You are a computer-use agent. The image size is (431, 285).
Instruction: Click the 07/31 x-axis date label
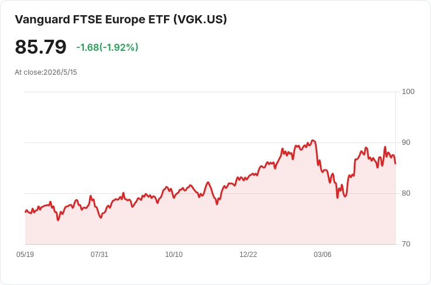pos(100,255)
